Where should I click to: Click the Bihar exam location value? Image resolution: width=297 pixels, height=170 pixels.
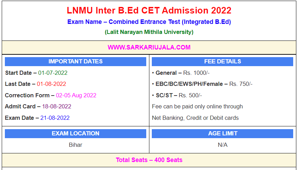76,145
